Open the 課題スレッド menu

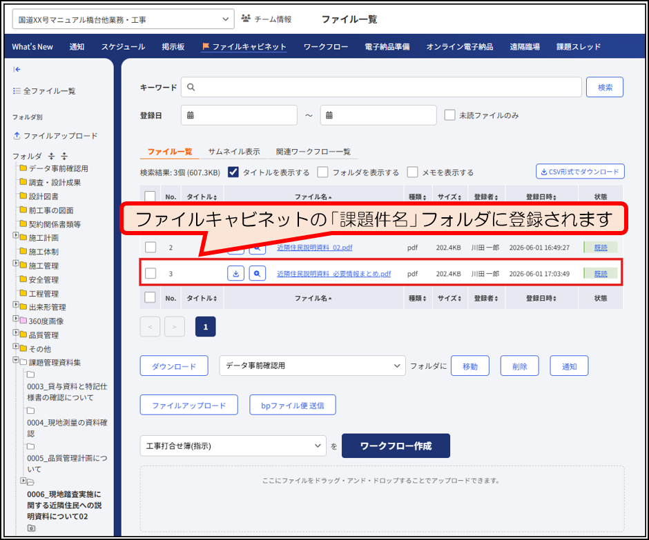578,47
